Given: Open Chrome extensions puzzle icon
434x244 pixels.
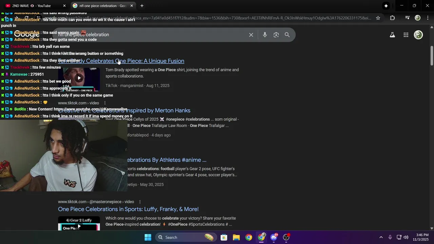Looking at the screenshot, I should click(x=392, y=18).
